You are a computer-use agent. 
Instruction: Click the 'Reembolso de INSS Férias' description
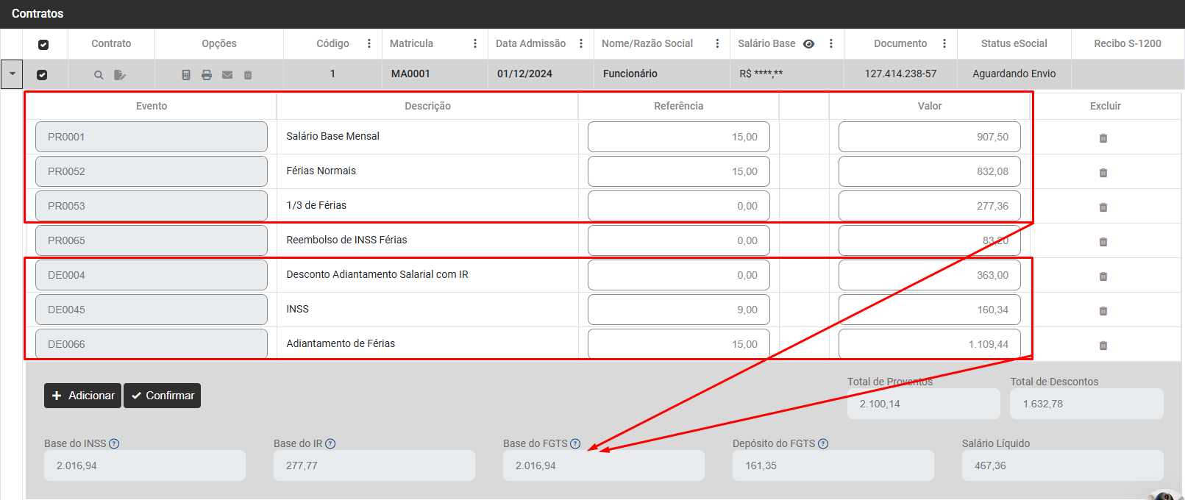click(x=346, y=240)
